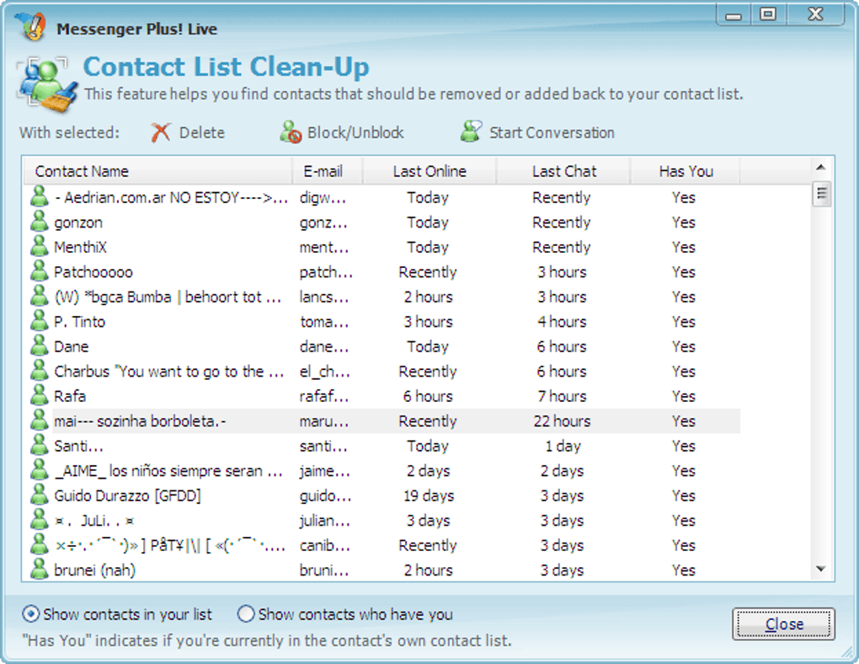Screen dimensions: 859x664
Task: Click the contact icon next to Rafa
Action: [x=39, y=395]
